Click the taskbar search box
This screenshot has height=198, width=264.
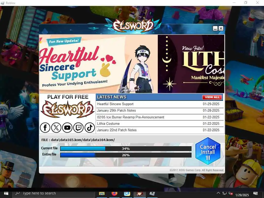click(x=54, y=194)
